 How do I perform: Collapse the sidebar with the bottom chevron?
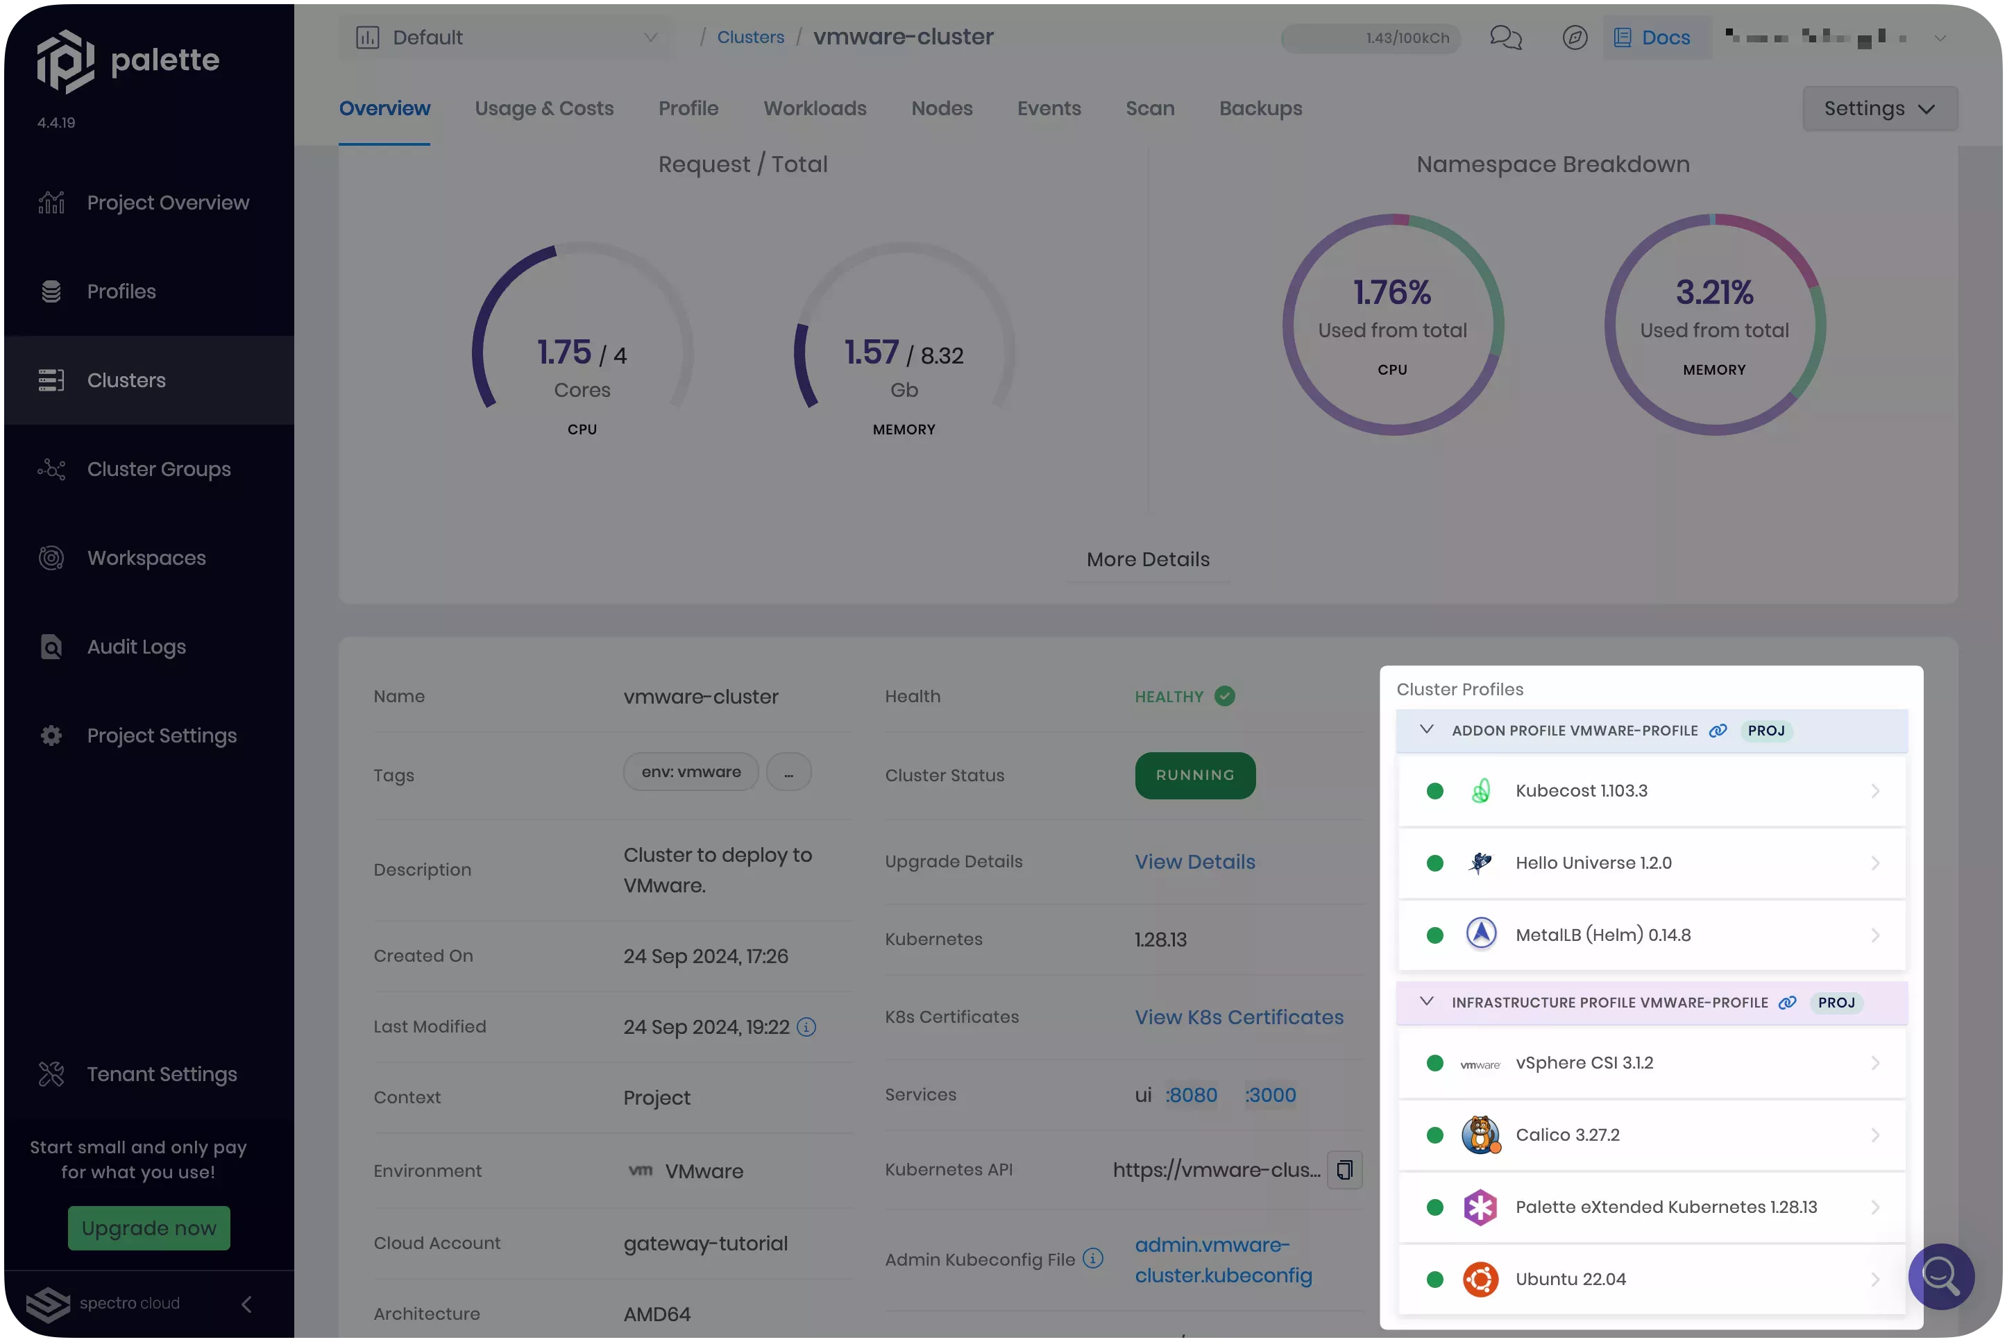point(246,1303)
